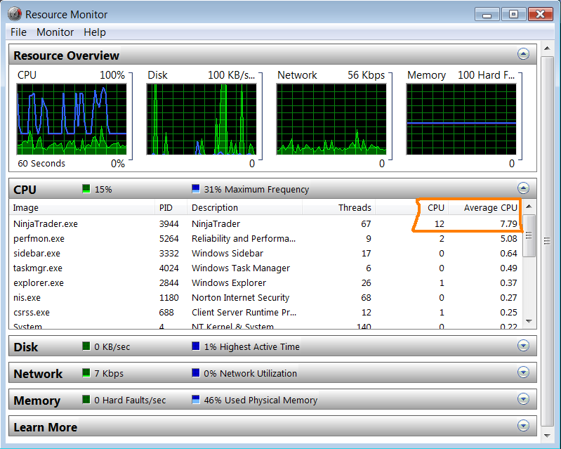This screenshot has width=561, height=449.
Task: Expand the Disk section
Action: tap(523, 346)
